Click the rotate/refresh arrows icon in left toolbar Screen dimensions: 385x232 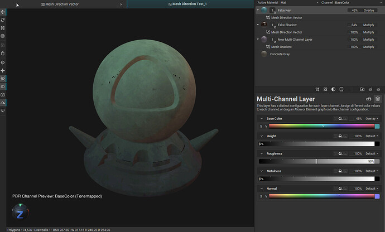point(3,20)
